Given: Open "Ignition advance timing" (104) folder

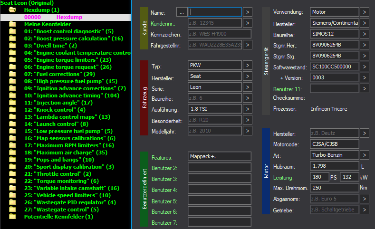Looking at the screenshot, I should (x=71, y=95).
